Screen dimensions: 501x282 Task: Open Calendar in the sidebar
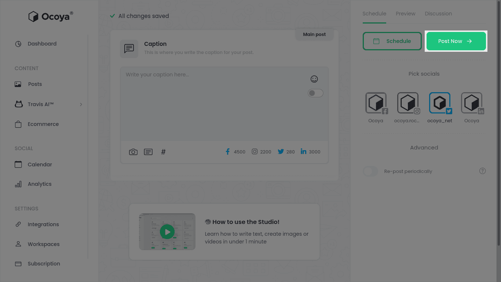pos(40,164)
